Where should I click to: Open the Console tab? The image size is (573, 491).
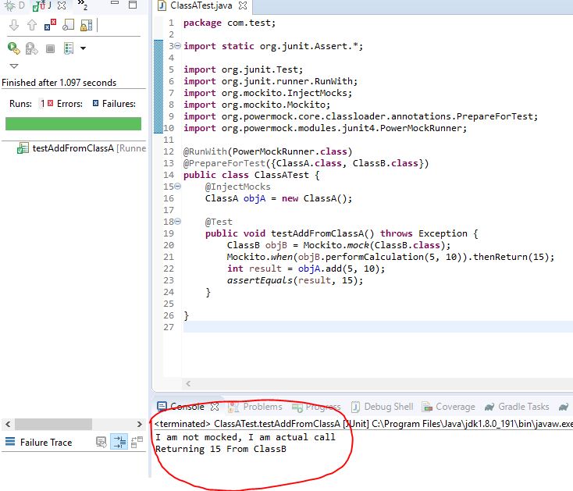[181, 407]
